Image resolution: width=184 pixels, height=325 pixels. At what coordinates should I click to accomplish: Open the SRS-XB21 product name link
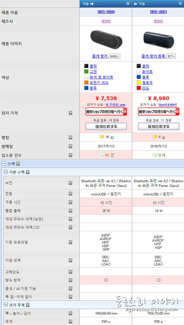158,12
